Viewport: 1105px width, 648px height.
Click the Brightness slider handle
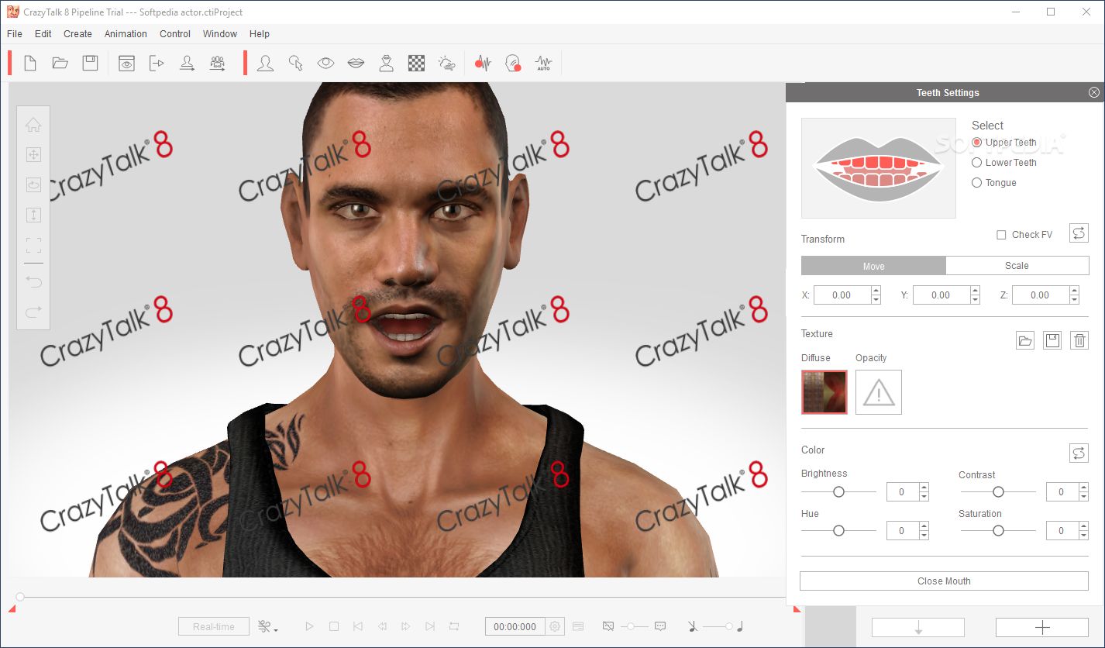click(x=838, y=491)
